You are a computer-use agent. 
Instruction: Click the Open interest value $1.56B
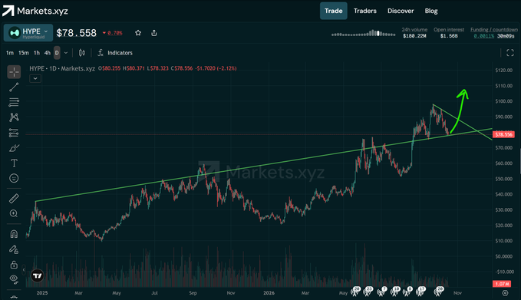click(x=449, y=36)
